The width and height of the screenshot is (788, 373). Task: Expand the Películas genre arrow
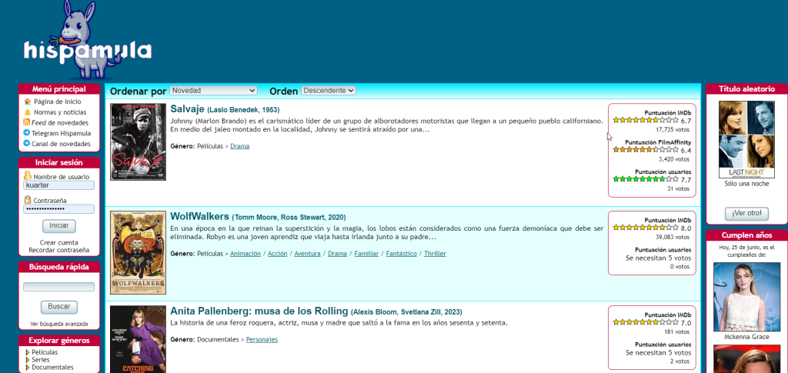pos(28,352)
